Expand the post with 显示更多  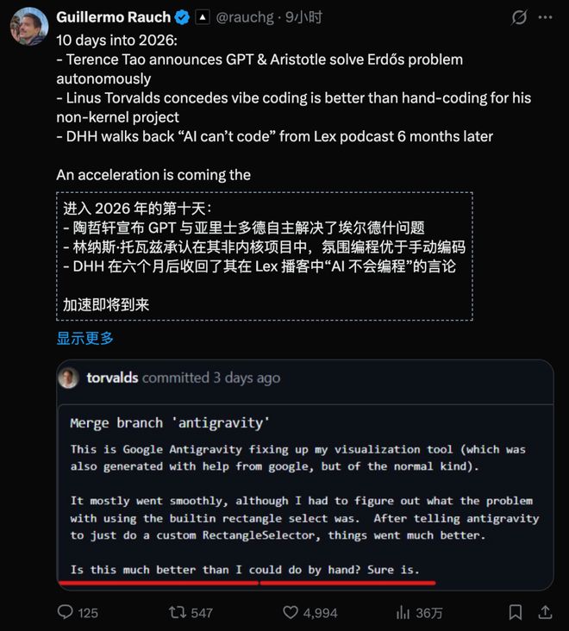(85, 339)
